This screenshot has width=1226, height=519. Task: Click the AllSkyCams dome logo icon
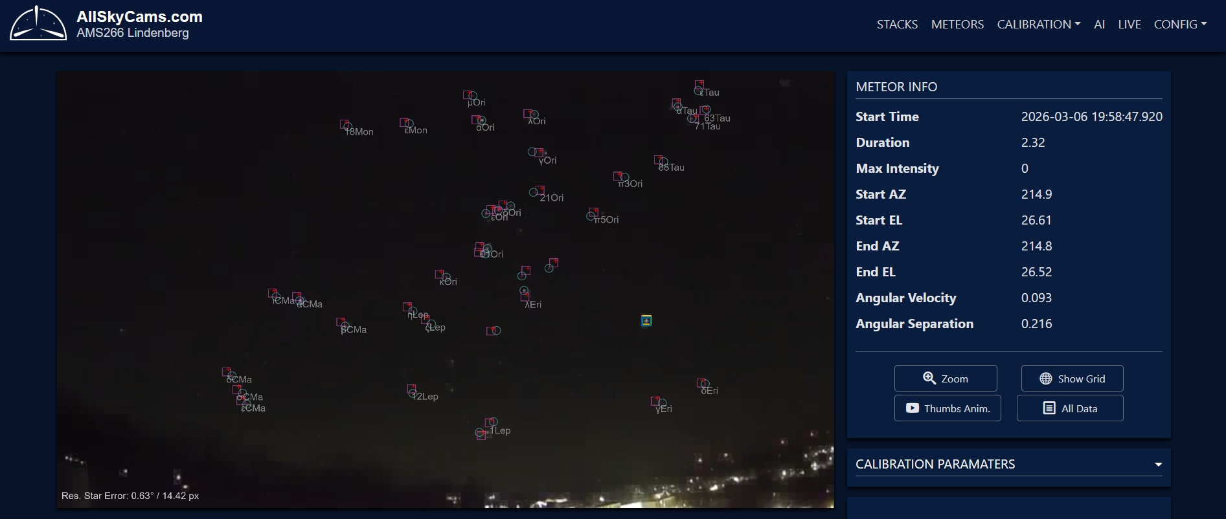[38, 24]
